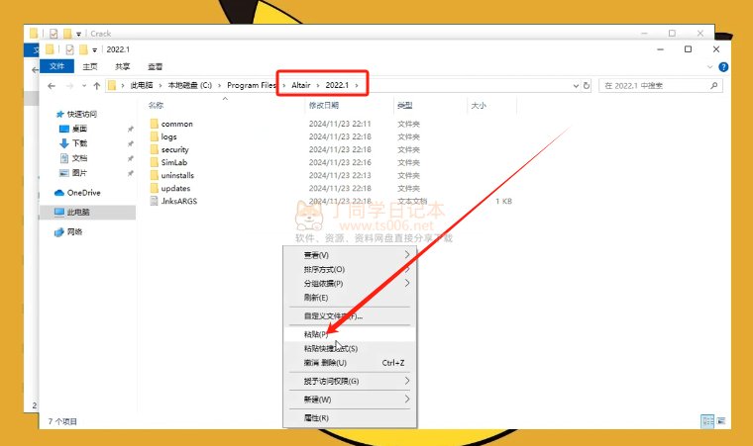Image resolution: width=753 pixels, height=446 pixels.
Task: Expand Sort by submenu in context menu
Action: coord(350,269)
